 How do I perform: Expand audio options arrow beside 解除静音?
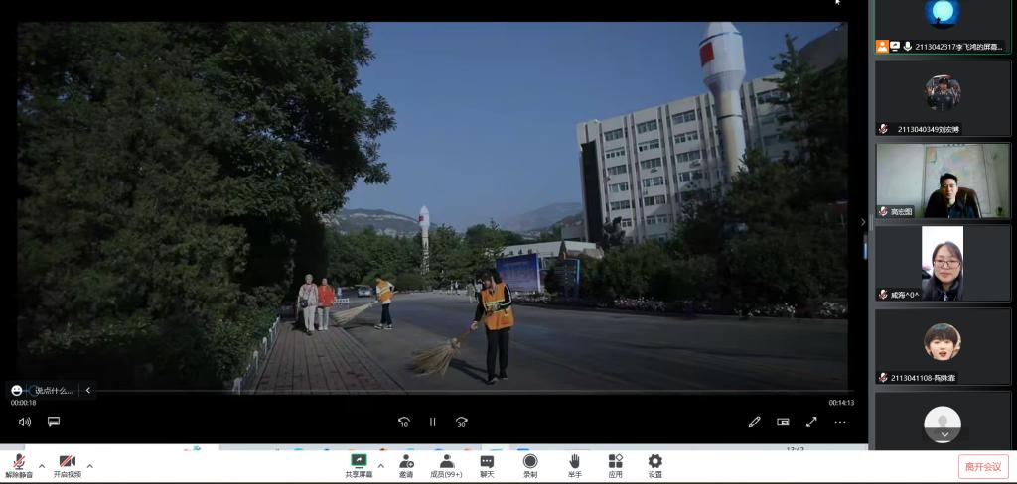(x=42, y=465)
